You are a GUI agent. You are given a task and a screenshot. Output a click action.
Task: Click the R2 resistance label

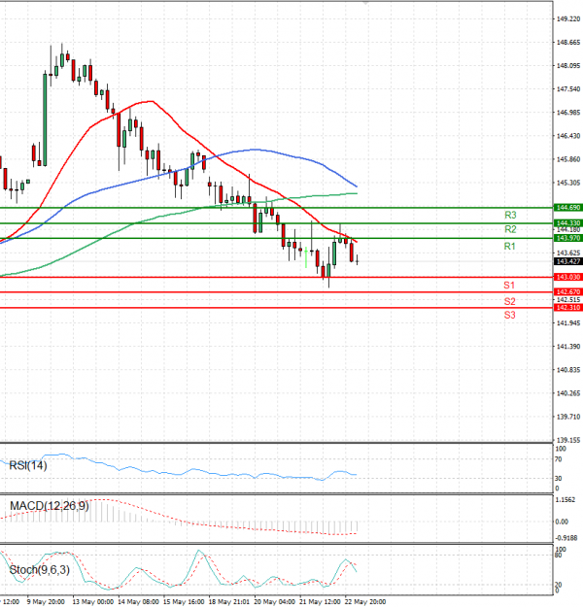point(509,229)
